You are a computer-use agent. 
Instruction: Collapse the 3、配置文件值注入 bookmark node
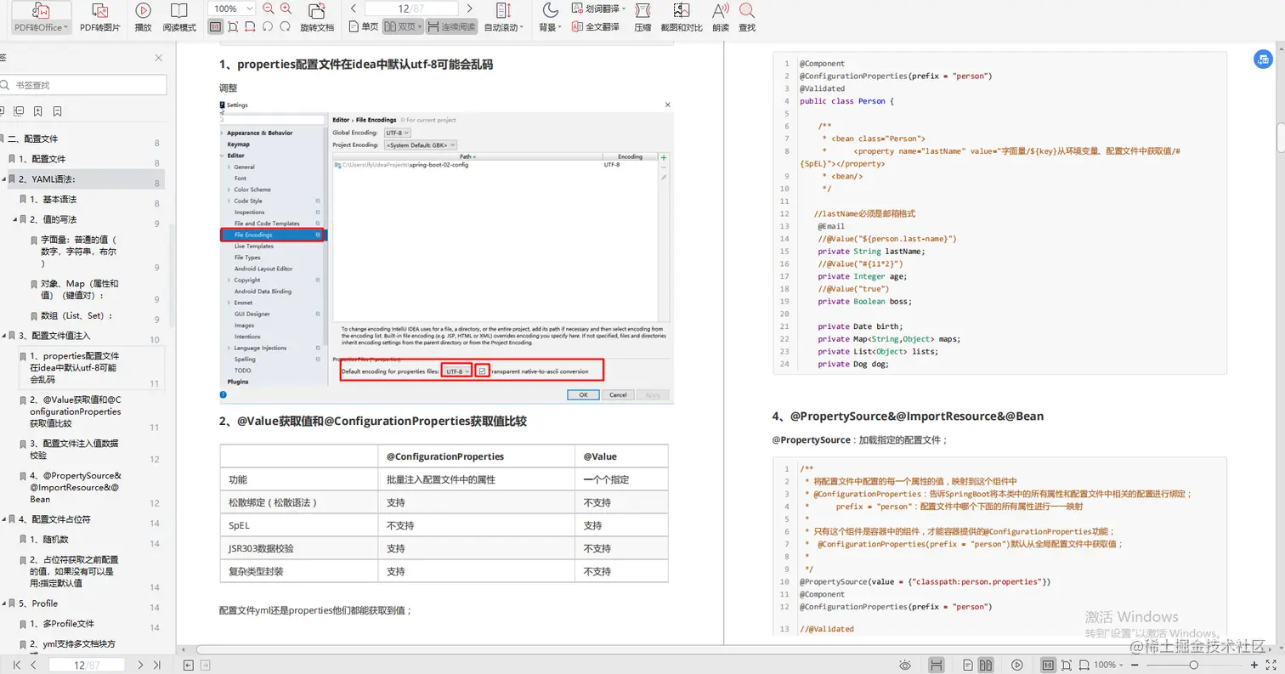tap(4, 336)
